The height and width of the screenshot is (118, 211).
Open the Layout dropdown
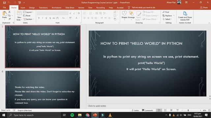[28, 12]
